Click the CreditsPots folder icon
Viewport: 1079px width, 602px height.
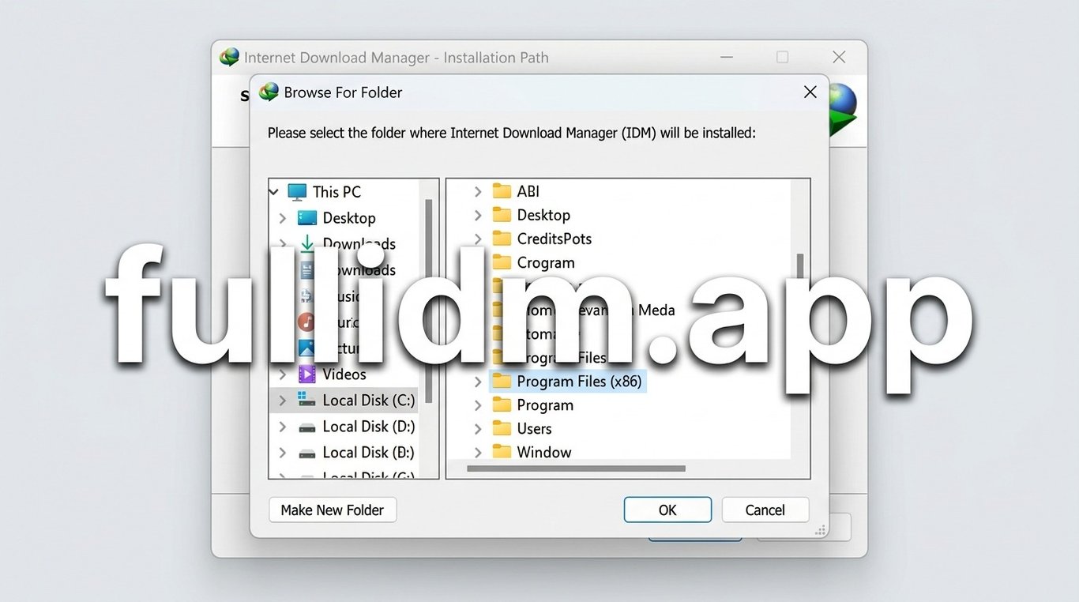click(x=502, y=239)
